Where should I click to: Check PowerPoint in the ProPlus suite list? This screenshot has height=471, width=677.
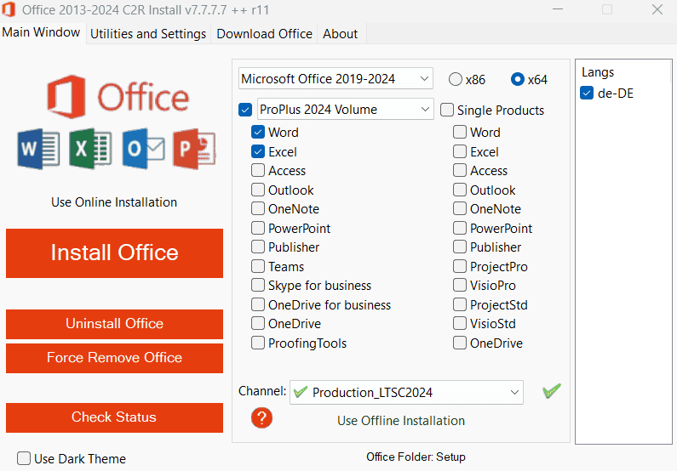[258, 228]
